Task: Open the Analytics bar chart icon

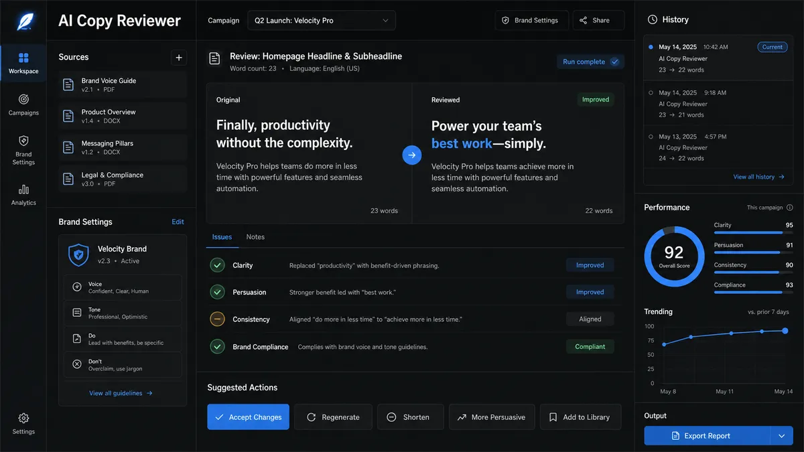Action: click(23, 189)
